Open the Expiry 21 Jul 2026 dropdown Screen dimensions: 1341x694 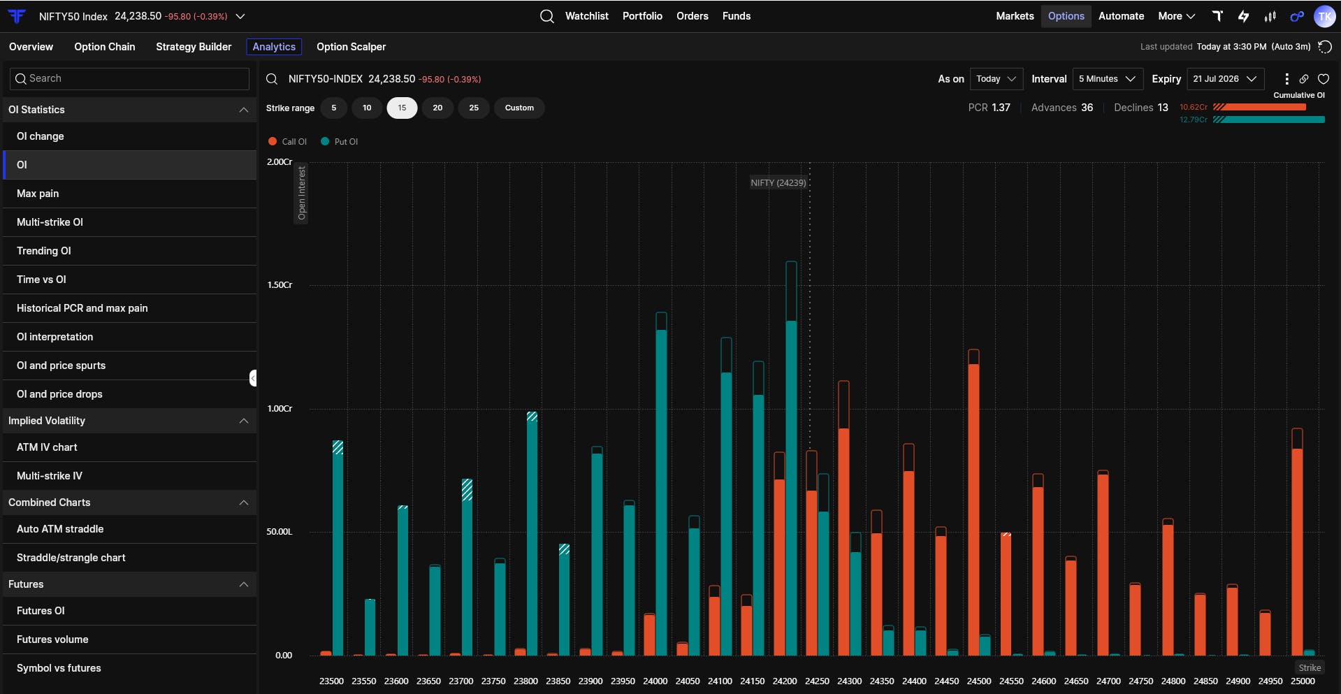click(x=1226, y=79)
